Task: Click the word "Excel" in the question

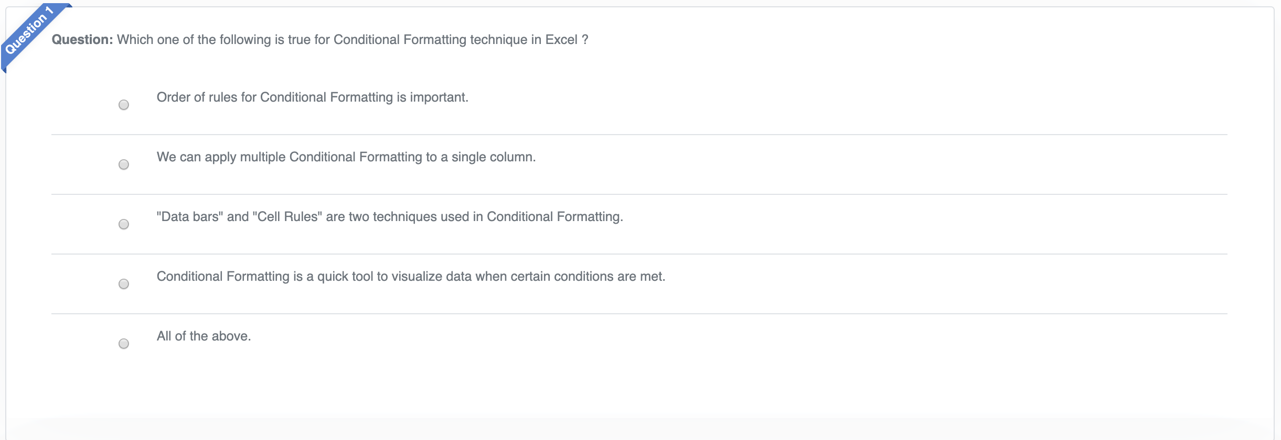Action: click(x=561, y=40)
